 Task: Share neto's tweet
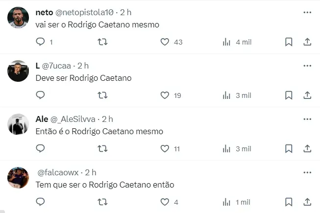click(x=307, y=42)
